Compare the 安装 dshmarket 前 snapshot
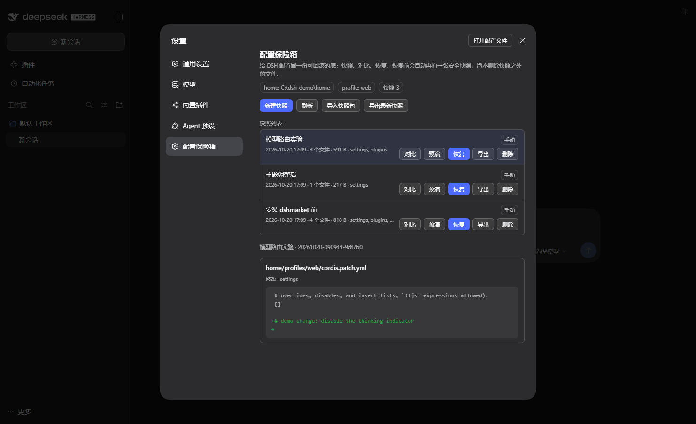 (410, 224)
